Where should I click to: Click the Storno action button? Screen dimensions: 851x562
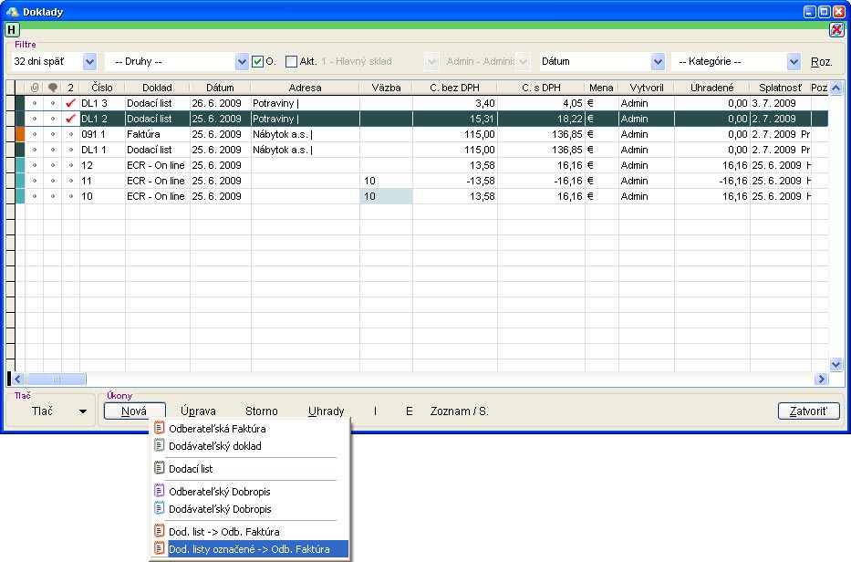click(x=261, y=411)
